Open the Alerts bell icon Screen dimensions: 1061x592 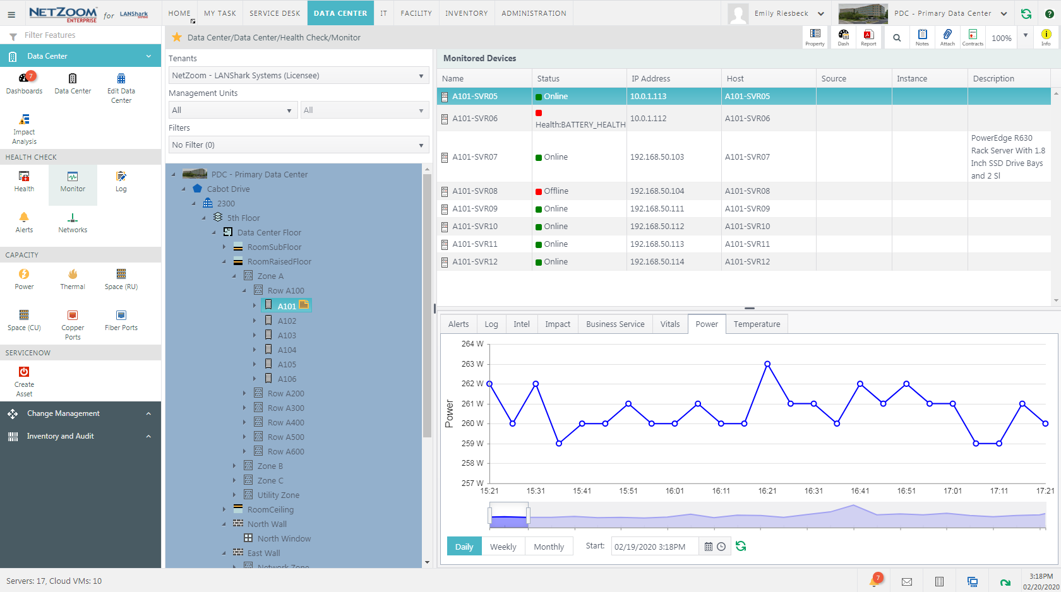click(x=24, y=222)
